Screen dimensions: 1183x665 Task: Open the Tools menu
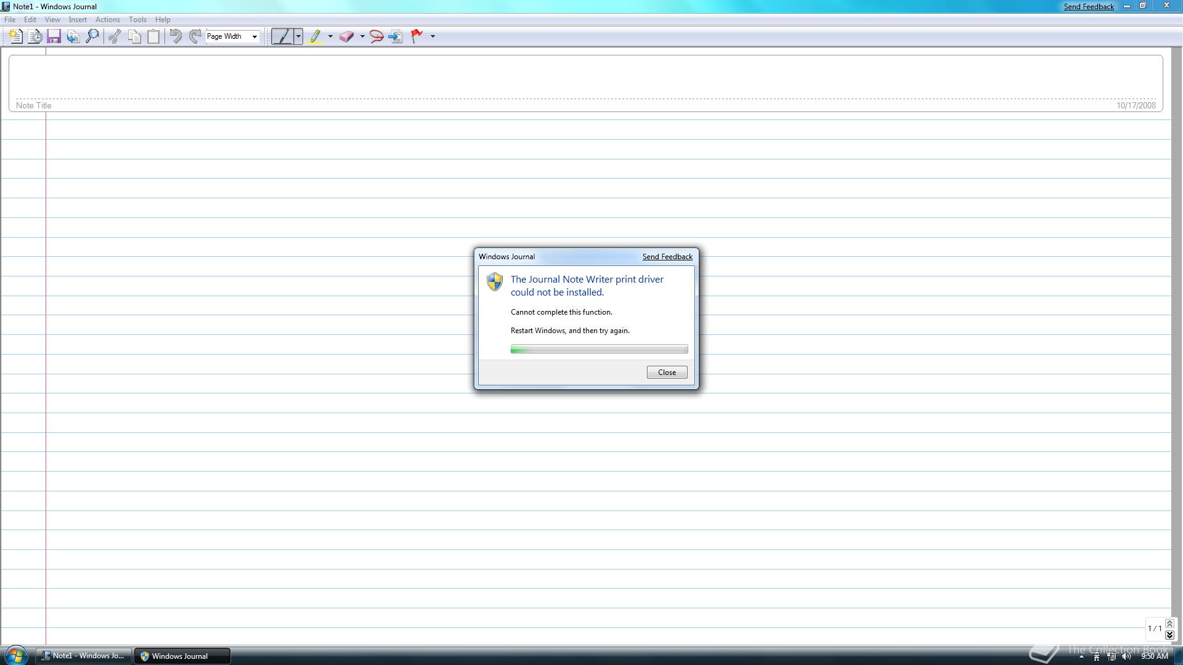coord(137,20)
